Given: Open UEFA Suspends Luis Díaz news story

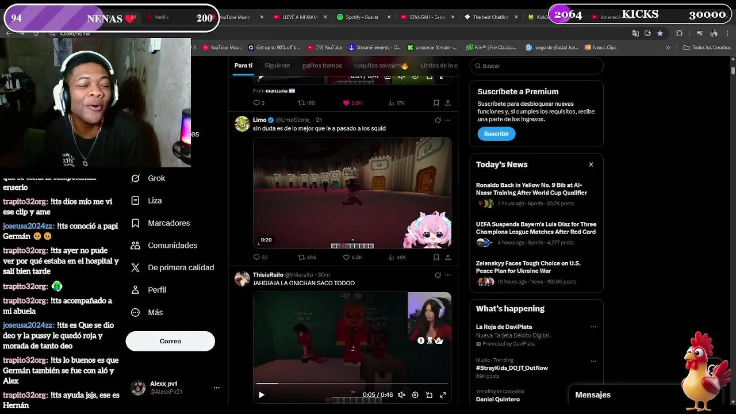Looking at the screenshot, I should (x=536, y=228).
